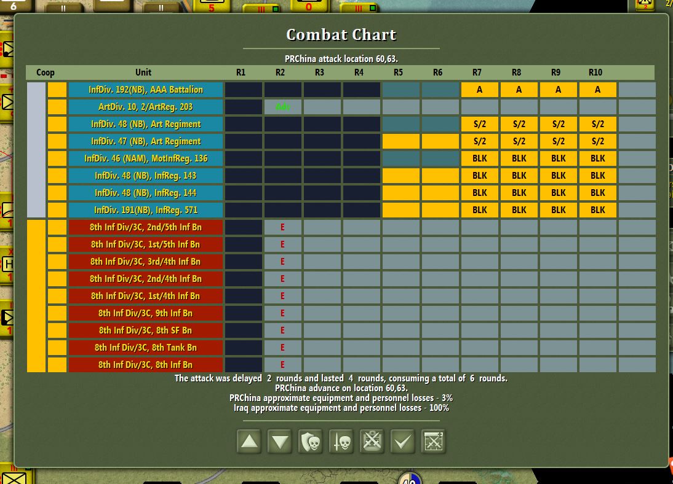
Task: Click the Combat Chart title
Action: pos(341,35)
